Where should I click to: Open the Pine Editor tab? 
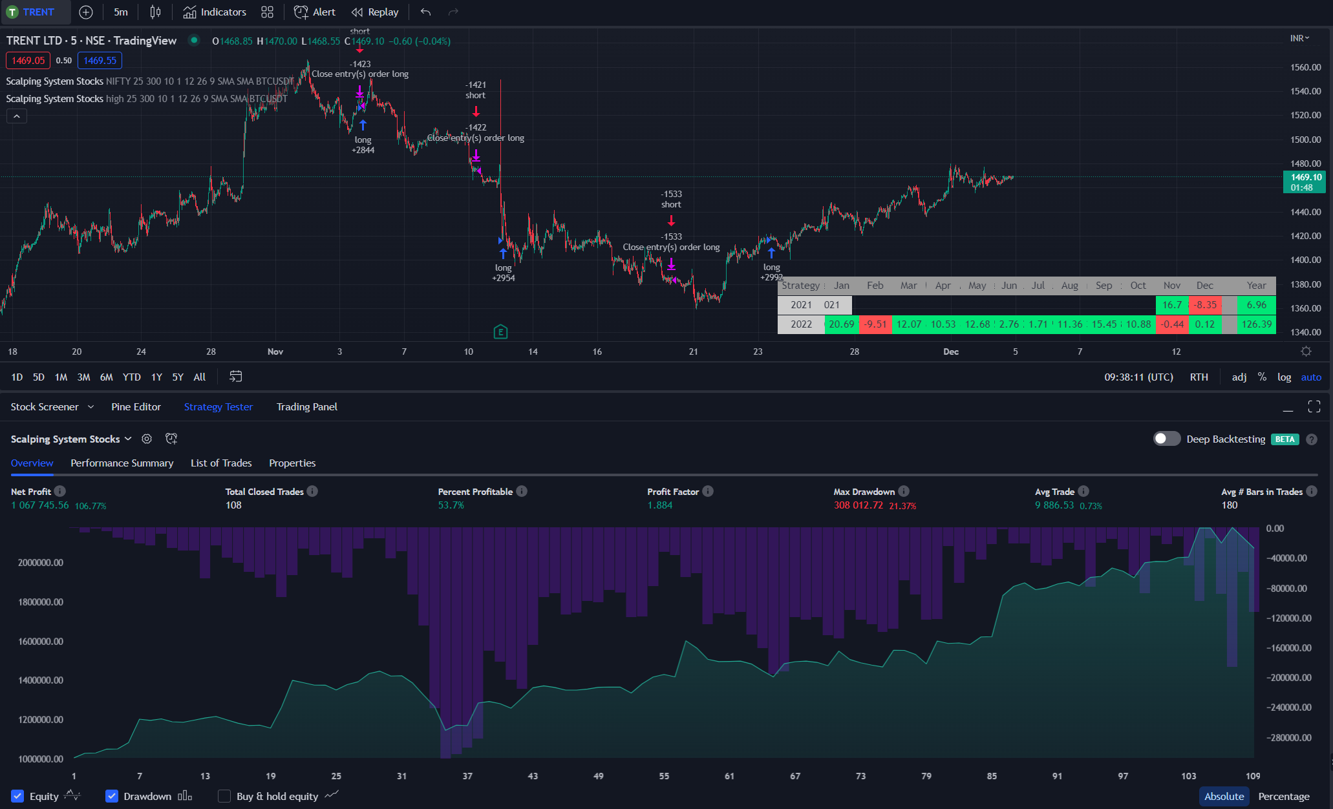pyautogui.click(x=136, y=406)
